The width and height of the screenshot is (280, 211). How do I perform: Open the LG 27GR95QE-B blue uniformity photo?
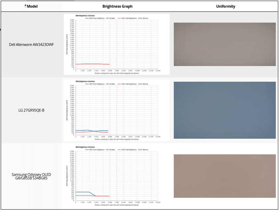pyautogui.click(x=225, y=110)
